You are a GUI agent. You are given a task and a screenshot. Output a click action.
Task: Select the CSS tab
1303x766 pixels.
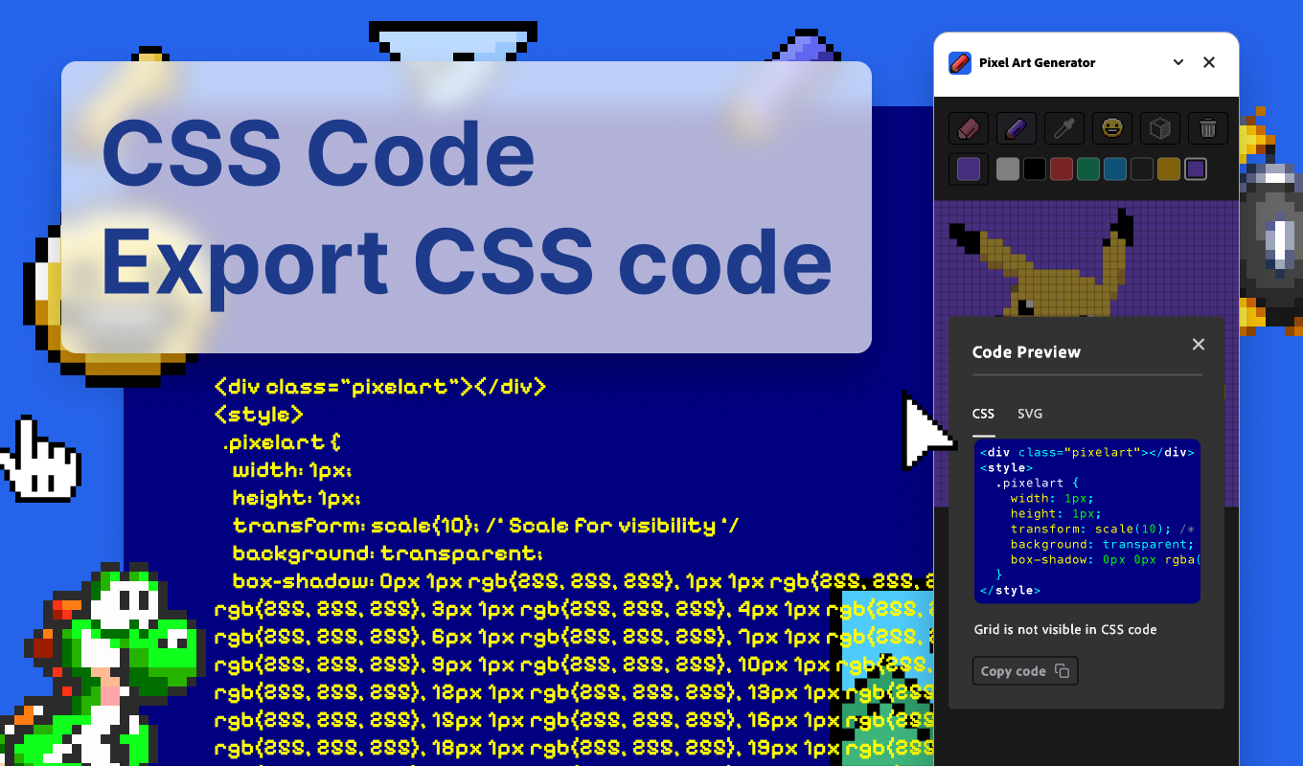pyautogui.click(x=983, y=414)
